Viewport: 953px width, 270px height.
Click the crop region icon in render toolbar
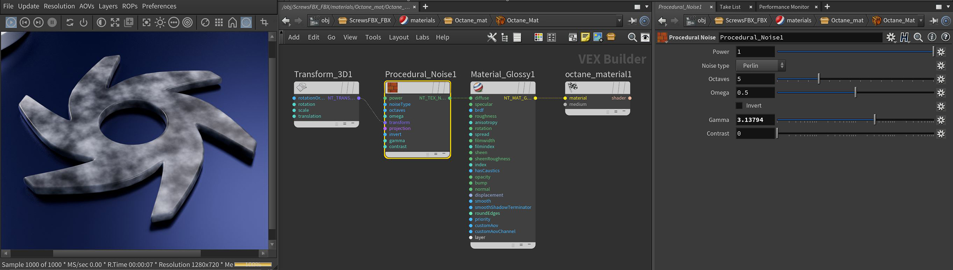(x=264, y=22)
